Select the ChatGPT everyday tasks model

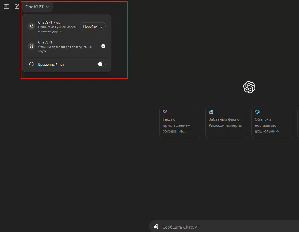click(66, 46)
